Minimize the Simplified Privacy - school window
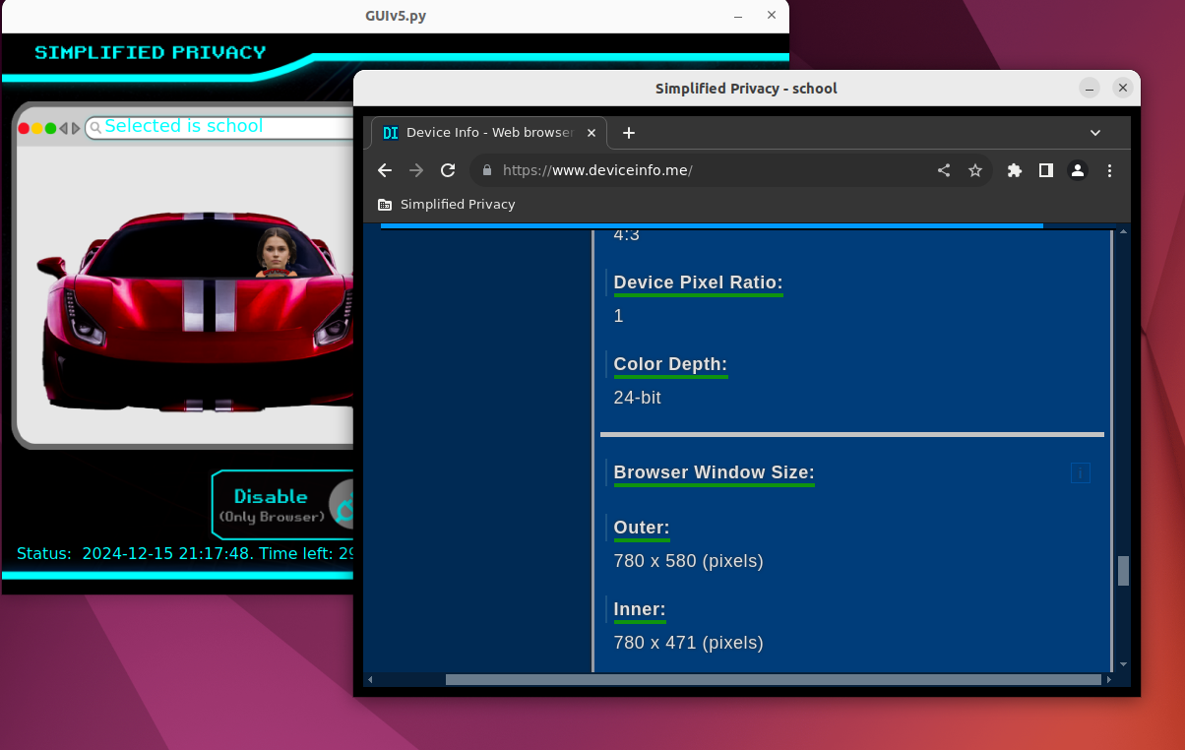 pos(1090,88)
